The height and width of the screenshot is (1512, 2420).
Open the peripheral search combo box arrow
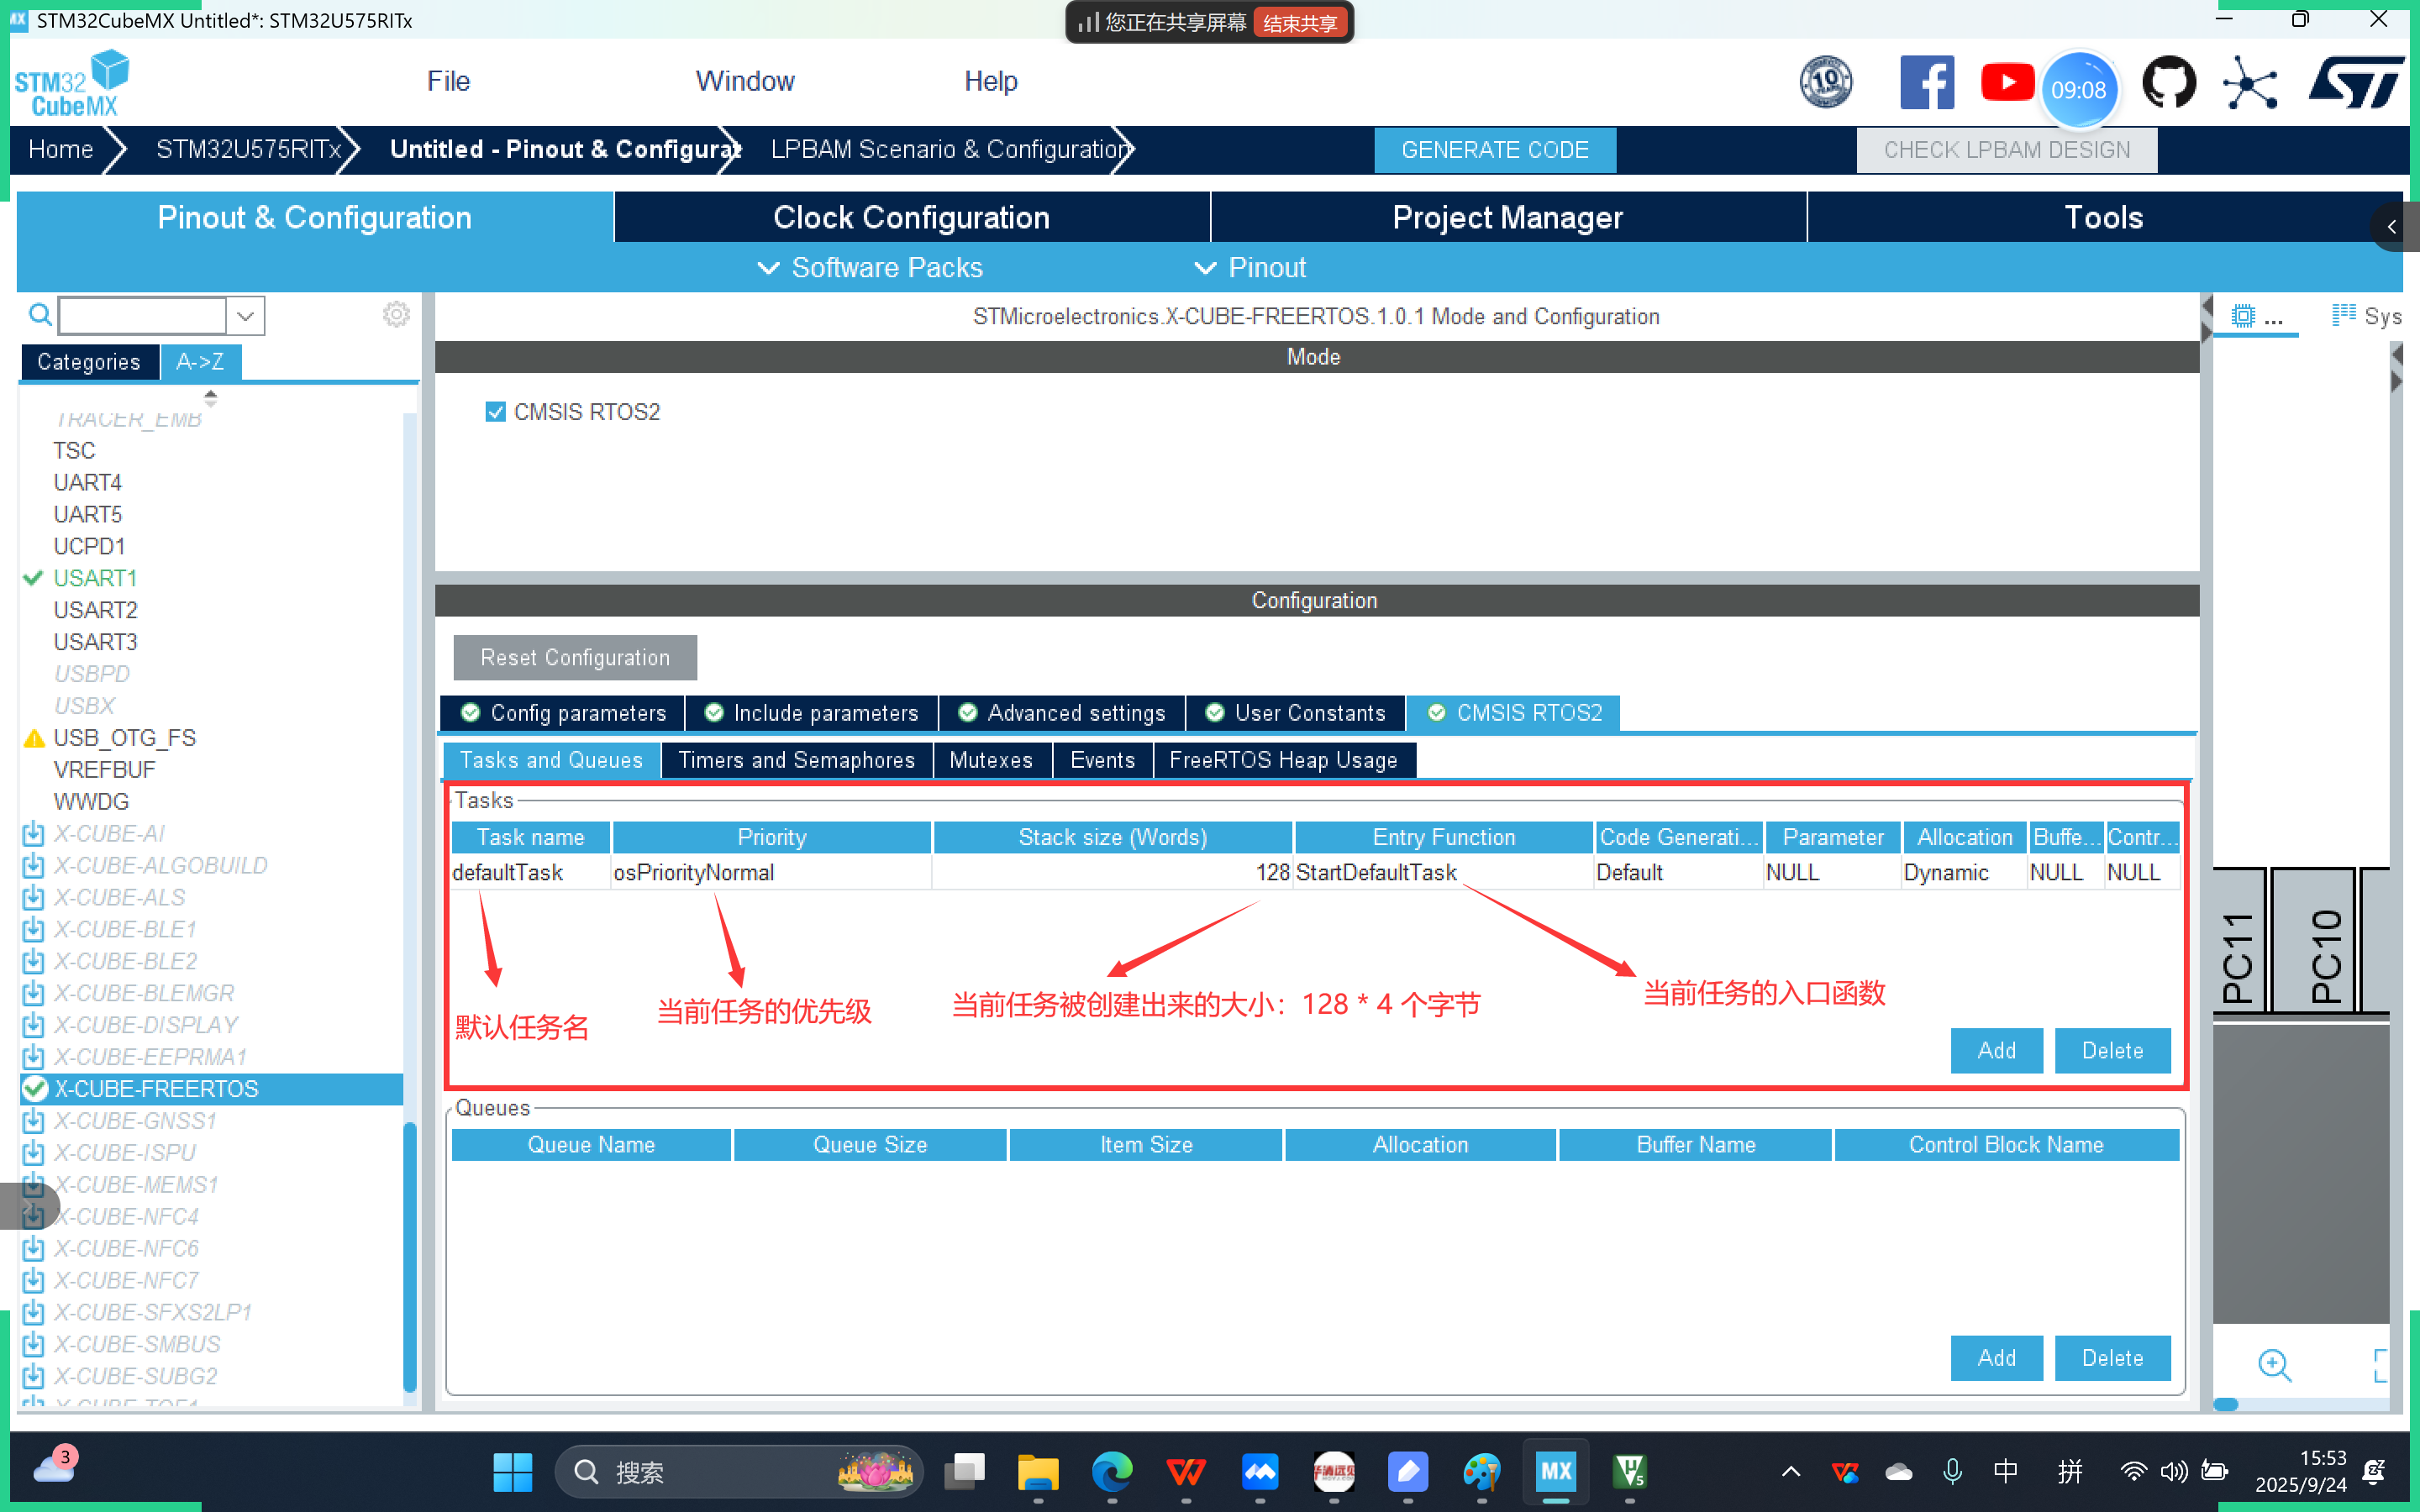coord(245,316)
